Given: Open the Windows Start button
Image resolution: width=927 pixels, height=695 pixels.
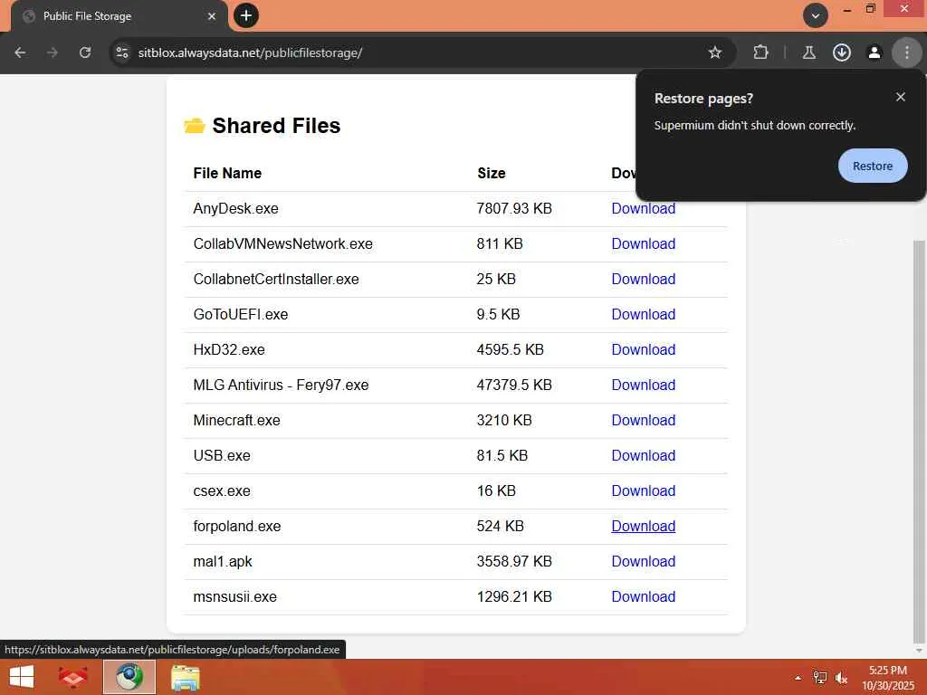Looking at the screenshot, I should 22,677.
